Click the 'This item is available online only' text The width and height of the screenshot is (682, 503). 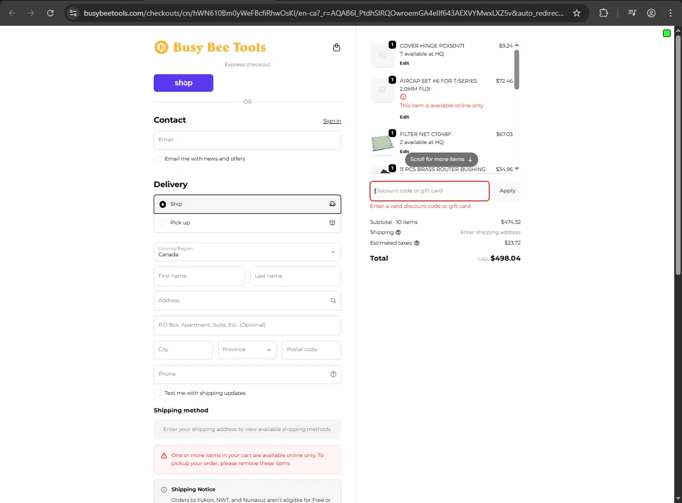coord(441,105)
